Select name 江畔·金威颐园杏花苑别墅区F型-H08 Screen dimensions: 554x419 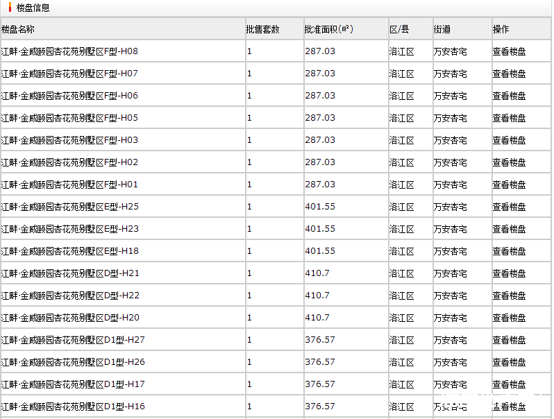click(69, 51)
